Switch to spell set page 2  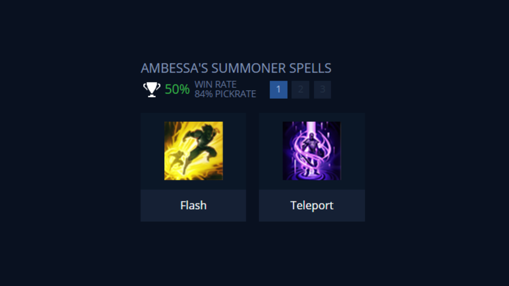[300, 90]
